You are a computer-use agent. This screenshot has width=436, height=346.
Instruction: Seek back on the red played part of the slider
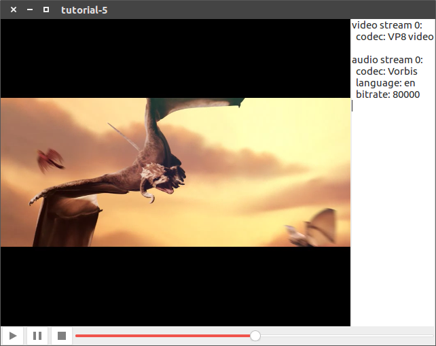(163, 336)
